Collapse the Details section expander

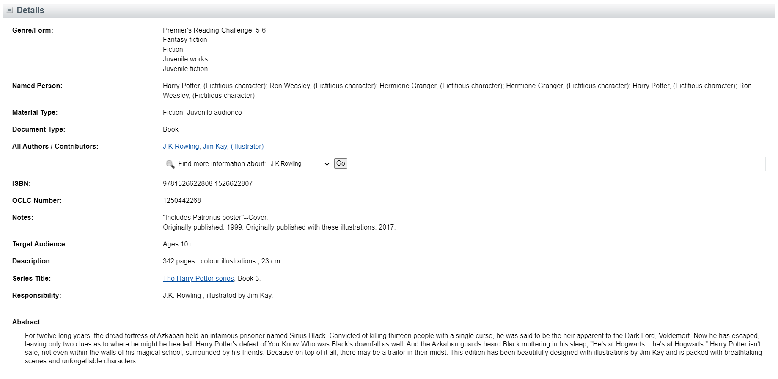point(10,11)
